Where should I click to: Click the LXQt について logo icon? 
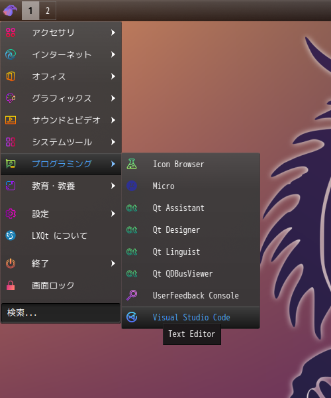point(11,235)
